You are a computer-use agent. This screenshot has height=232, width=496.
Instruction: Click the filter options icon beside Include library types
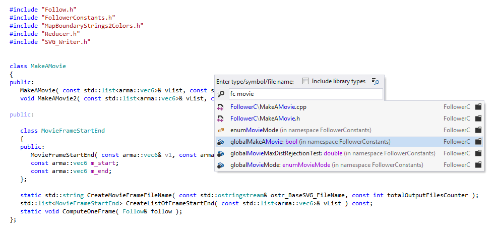click(375, 82)
